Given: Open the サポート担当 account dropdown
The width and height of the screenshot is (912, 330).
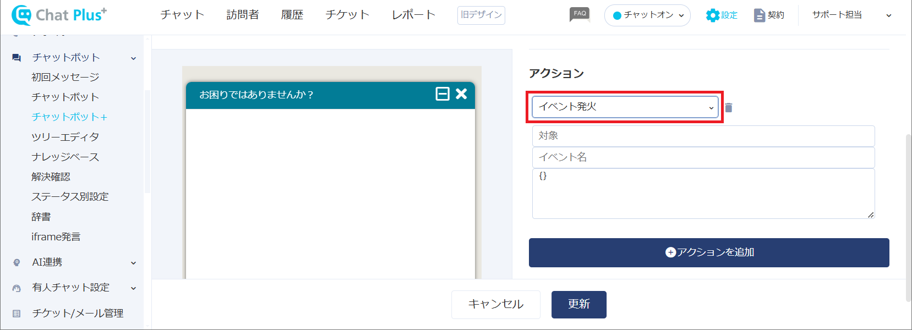Looking at the screenshot, I should 851,15.
